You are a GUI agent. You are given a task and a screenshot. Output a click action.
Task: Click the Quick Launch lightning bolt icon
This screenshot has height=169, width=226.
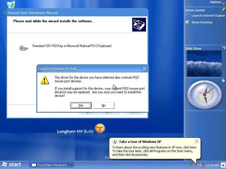coord(223,10)
